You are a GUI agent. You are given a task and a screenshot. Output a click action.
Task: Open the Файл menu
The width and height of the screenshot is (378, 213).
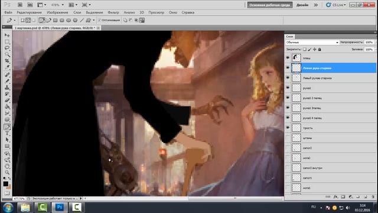(x=8, y=12)
